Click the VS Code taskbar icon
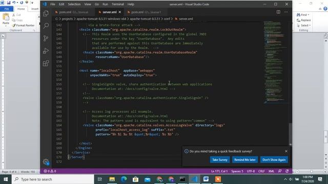This screenshot has height=184, width=328. coord(194,179)
